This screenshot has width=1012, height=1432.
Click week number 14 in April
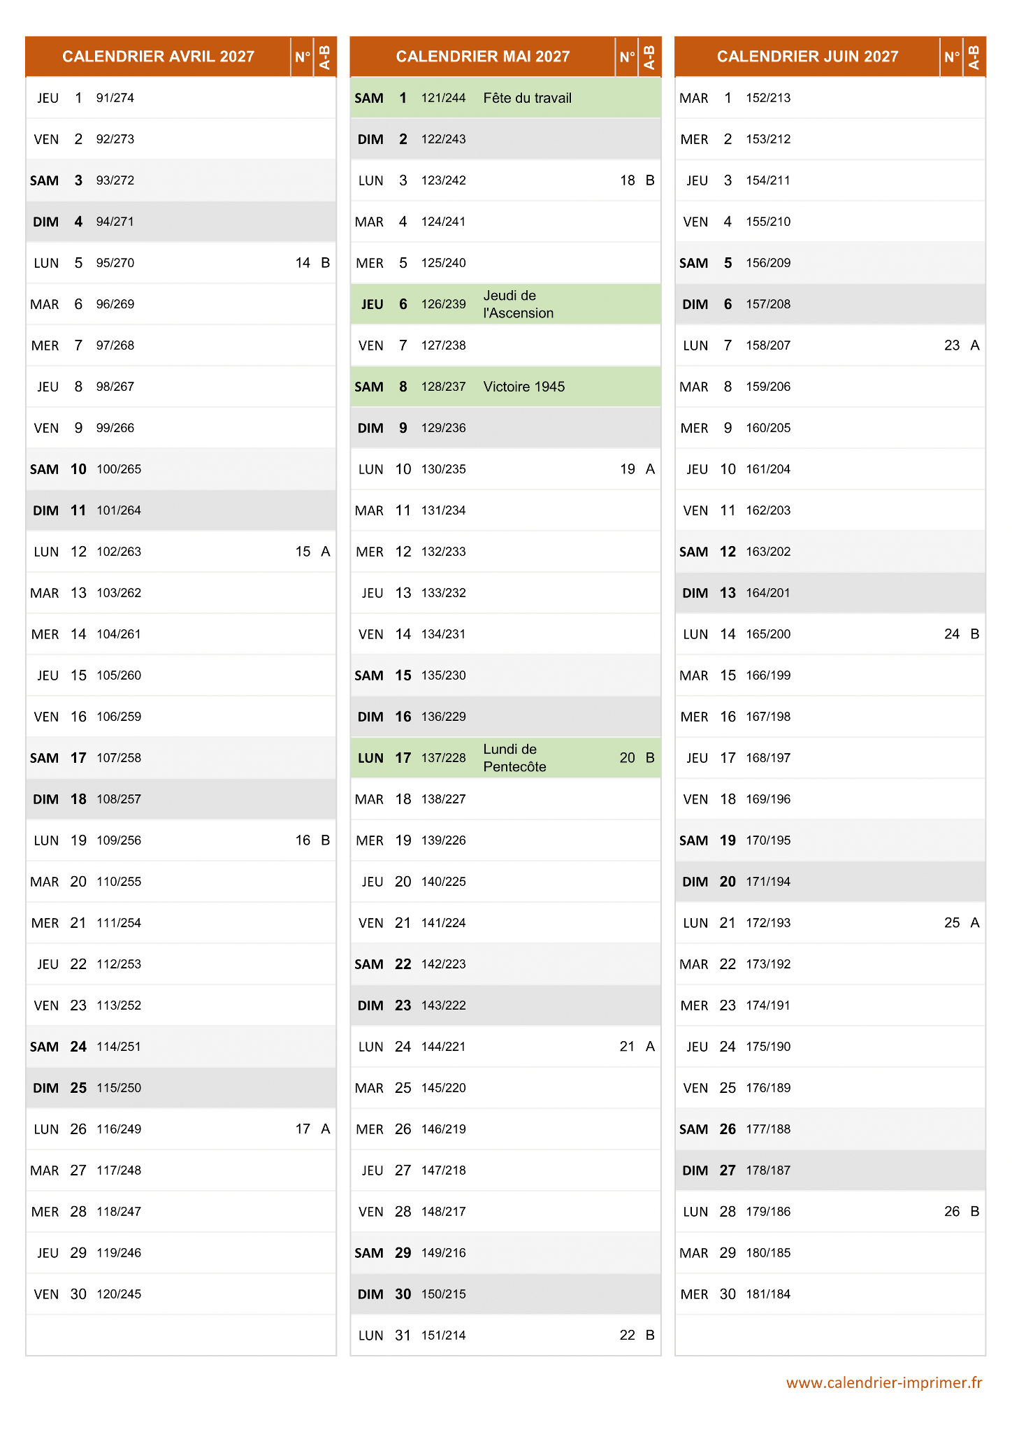[x=303, y=263]
